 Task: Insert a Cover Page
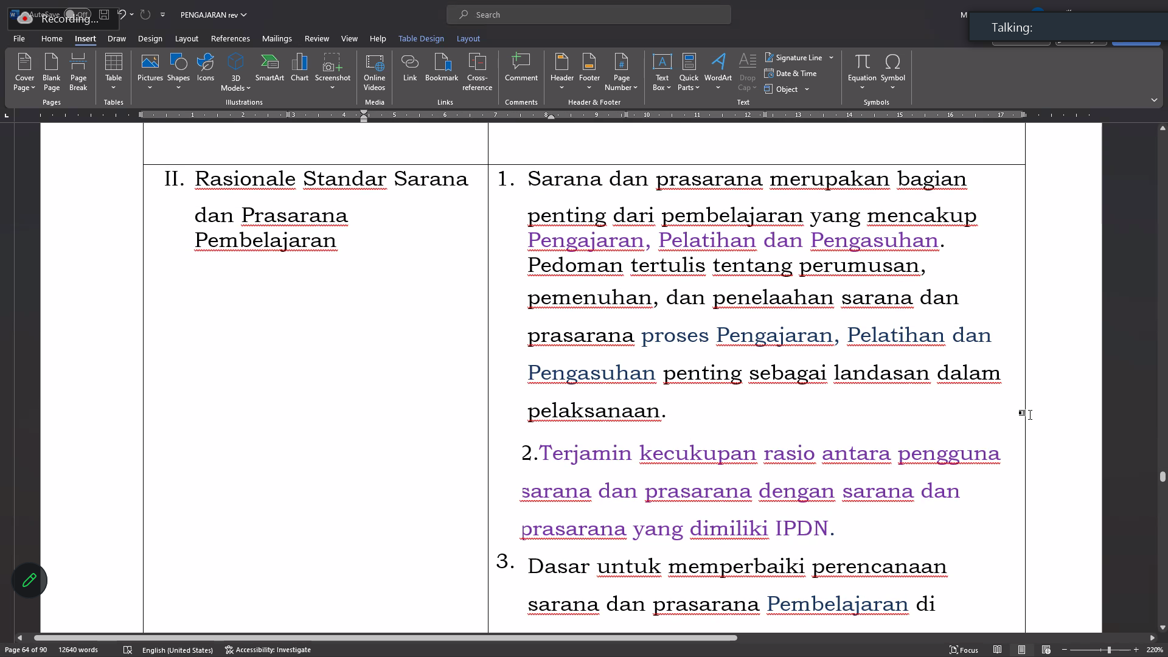[x=24, y=72]
